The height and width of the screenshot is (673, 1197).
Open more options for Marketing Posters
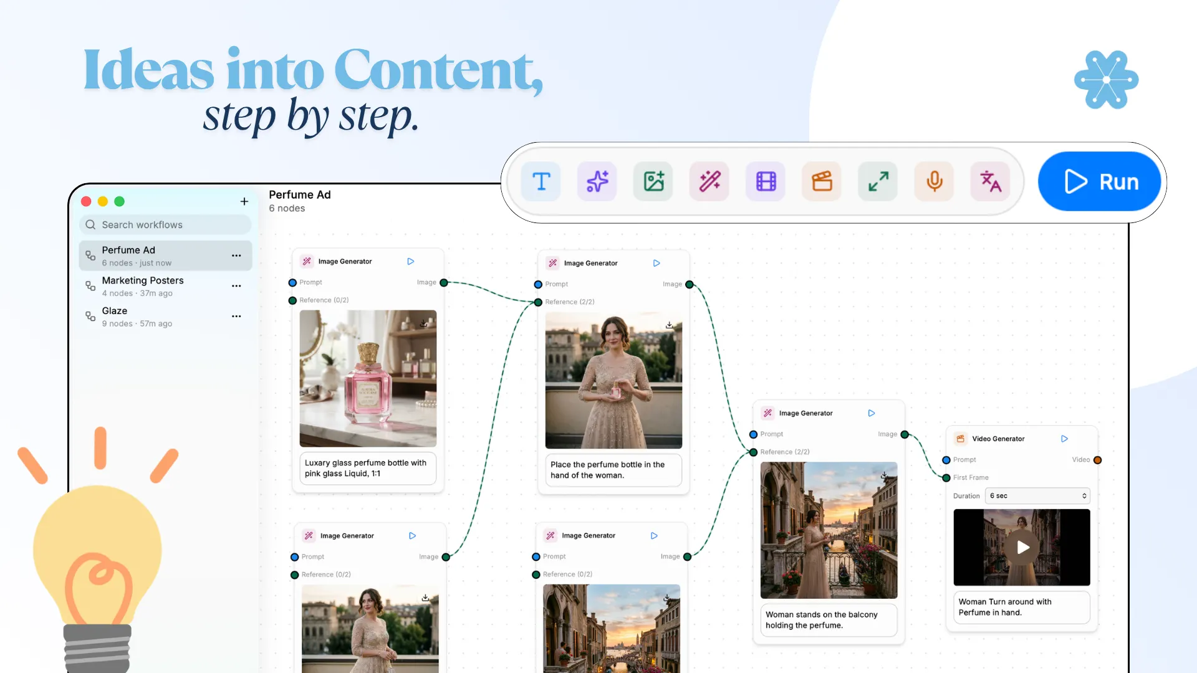(236, 286)
